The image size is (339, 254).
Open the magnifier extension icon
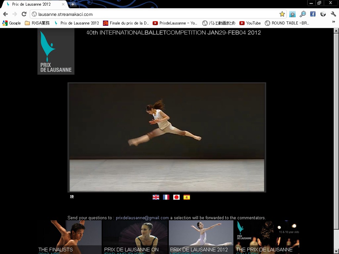[303, 14]
